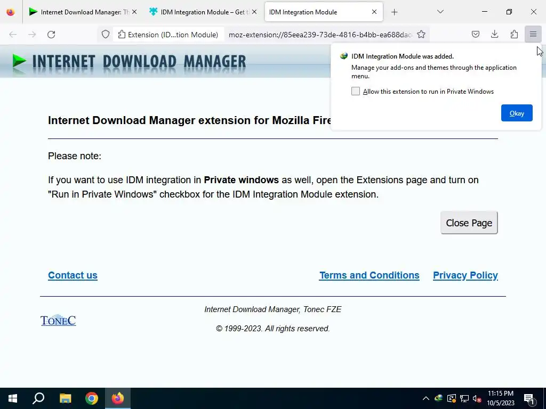Minimize the Firefox window

(484, 12)
